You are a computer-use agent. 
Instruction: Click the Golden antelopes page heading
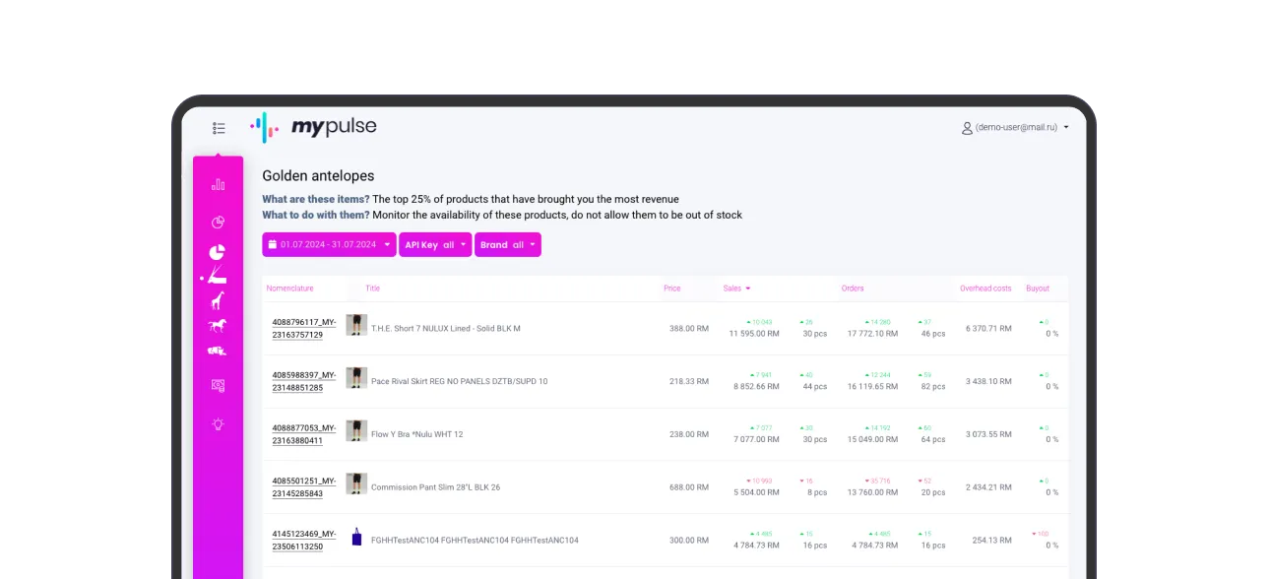(x=318, y=175)
